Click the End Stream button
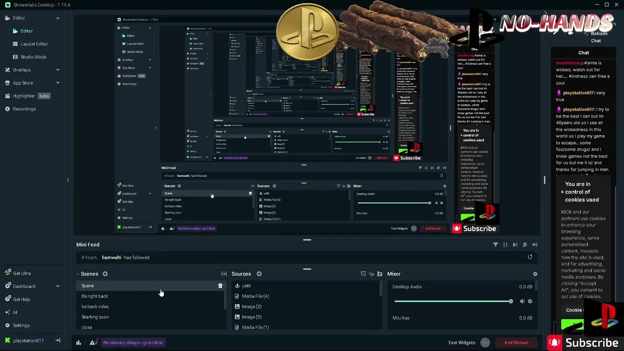This screenshot has height=351, width=624. (x=516, y=343)
